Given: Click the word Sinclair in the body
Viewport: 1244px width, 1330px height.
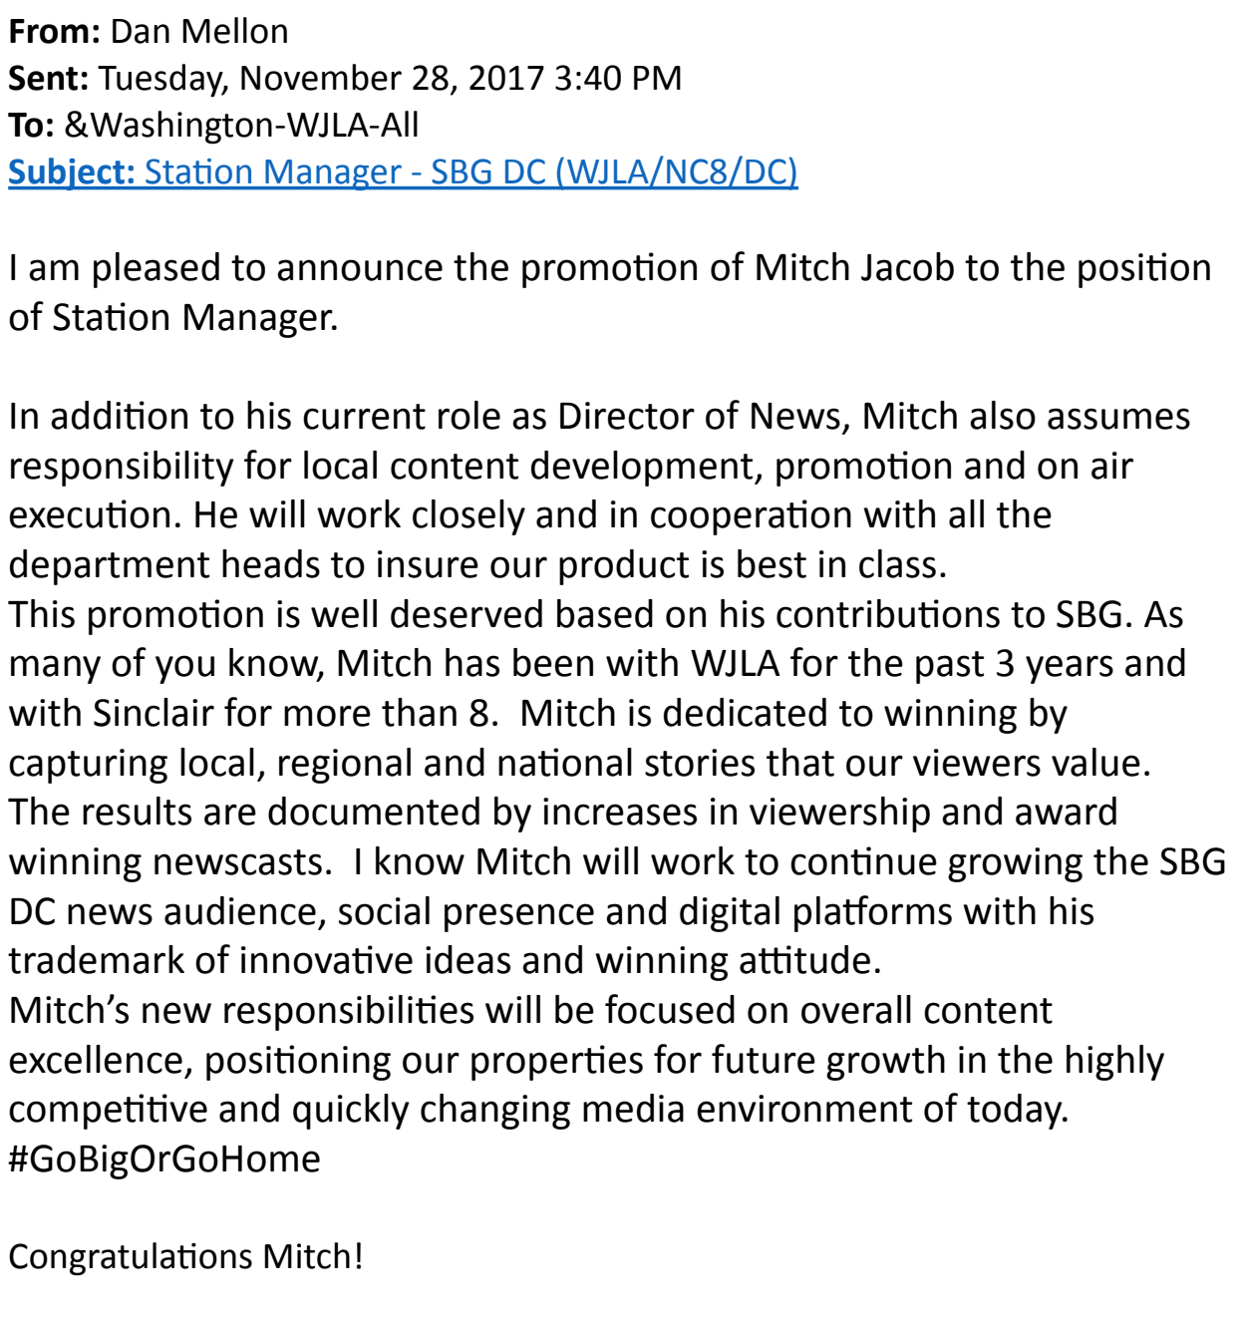Looking at the screenshot, I should click(154, 714).
